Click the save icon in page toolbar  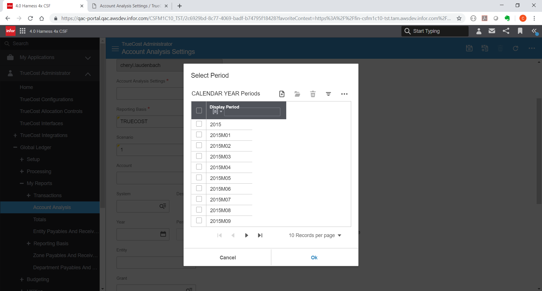(469, 48)
